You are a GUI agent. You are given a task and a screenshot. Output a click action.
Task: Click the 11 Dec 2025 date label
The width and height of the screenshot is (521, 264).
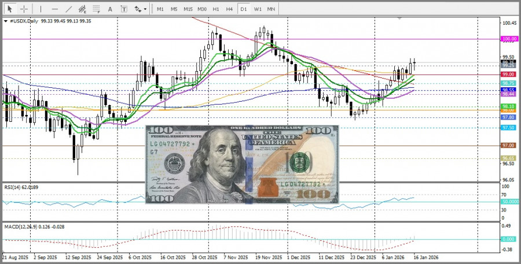[332, 258]
